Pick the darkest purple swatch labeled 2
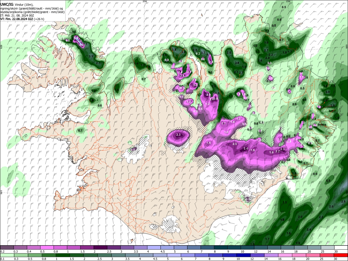This screenshot has height=261, width=348. click(100, 247)
